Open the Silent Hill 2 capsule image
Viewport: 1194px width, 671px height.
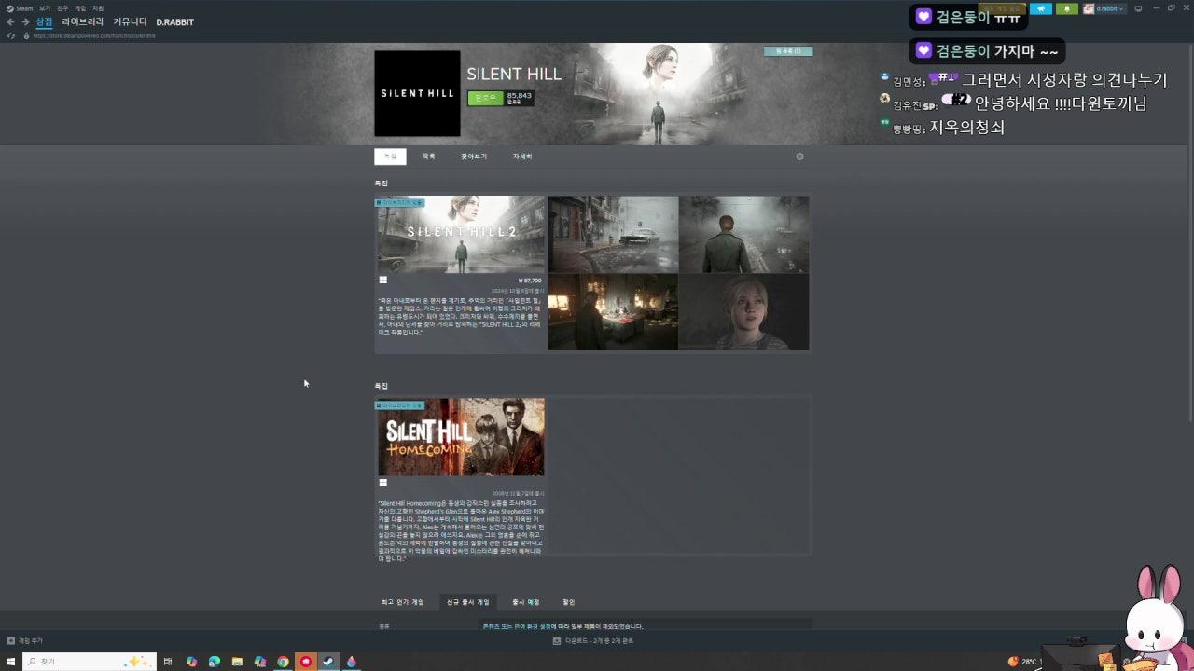click(461, 234)
